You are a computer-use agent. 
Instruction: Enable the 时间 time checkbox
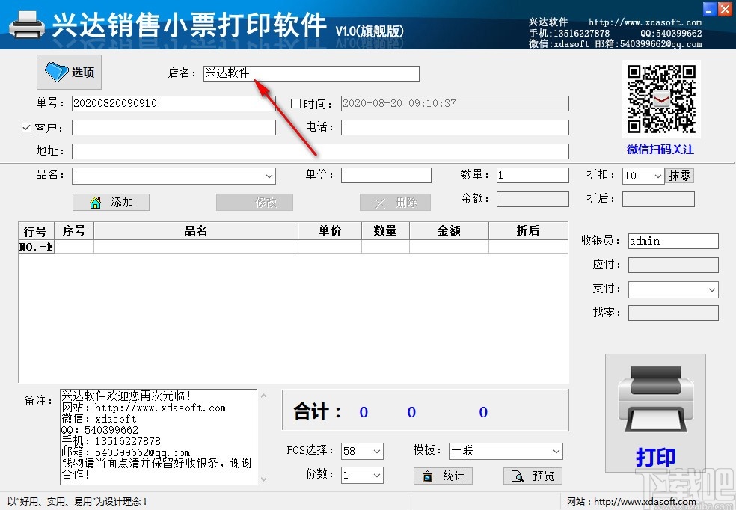point(295,103)
